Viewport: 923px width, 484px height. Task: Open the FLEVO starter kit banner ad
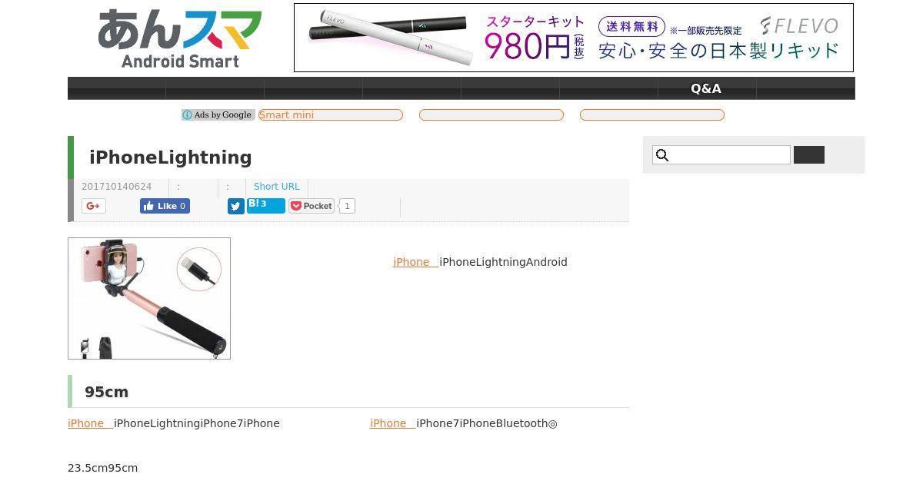click(574, 38)
